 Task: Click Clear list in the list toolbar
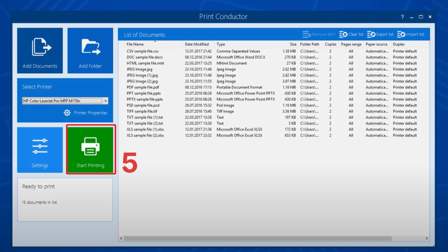(x=351, y=34)
